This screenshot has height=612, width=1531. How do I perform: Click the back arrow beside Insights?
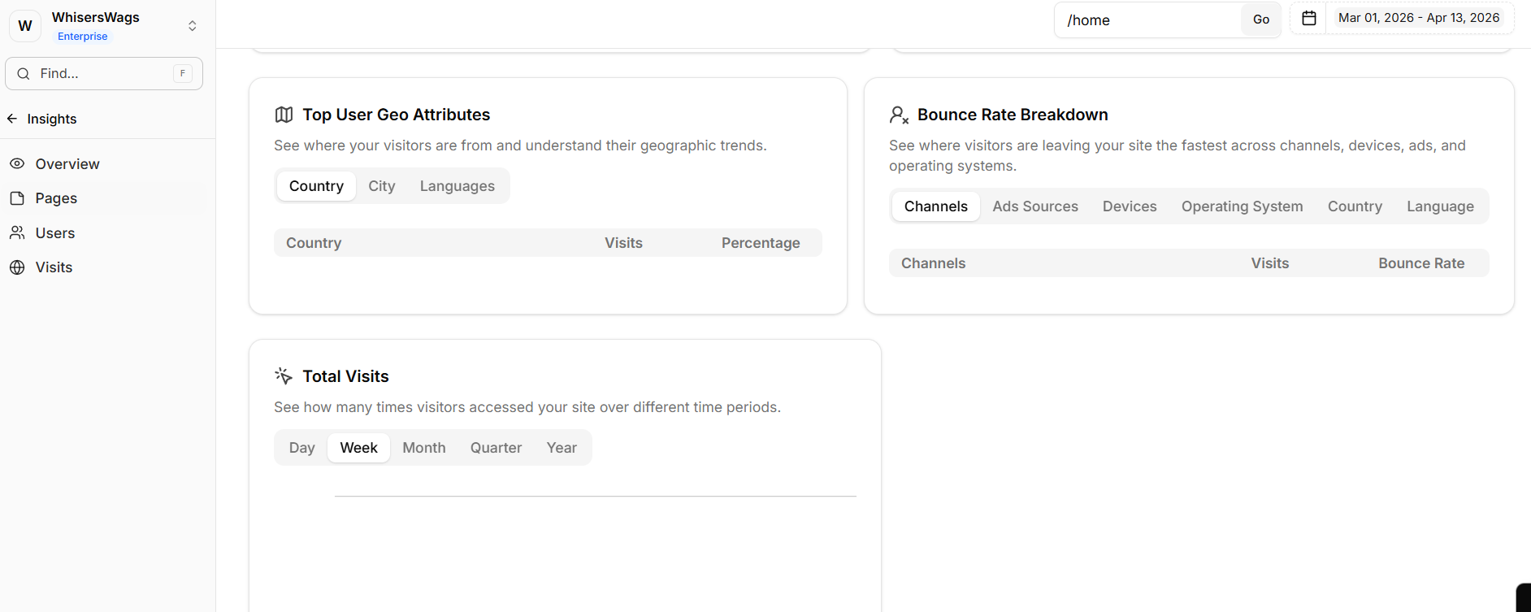tap(12, 119)
